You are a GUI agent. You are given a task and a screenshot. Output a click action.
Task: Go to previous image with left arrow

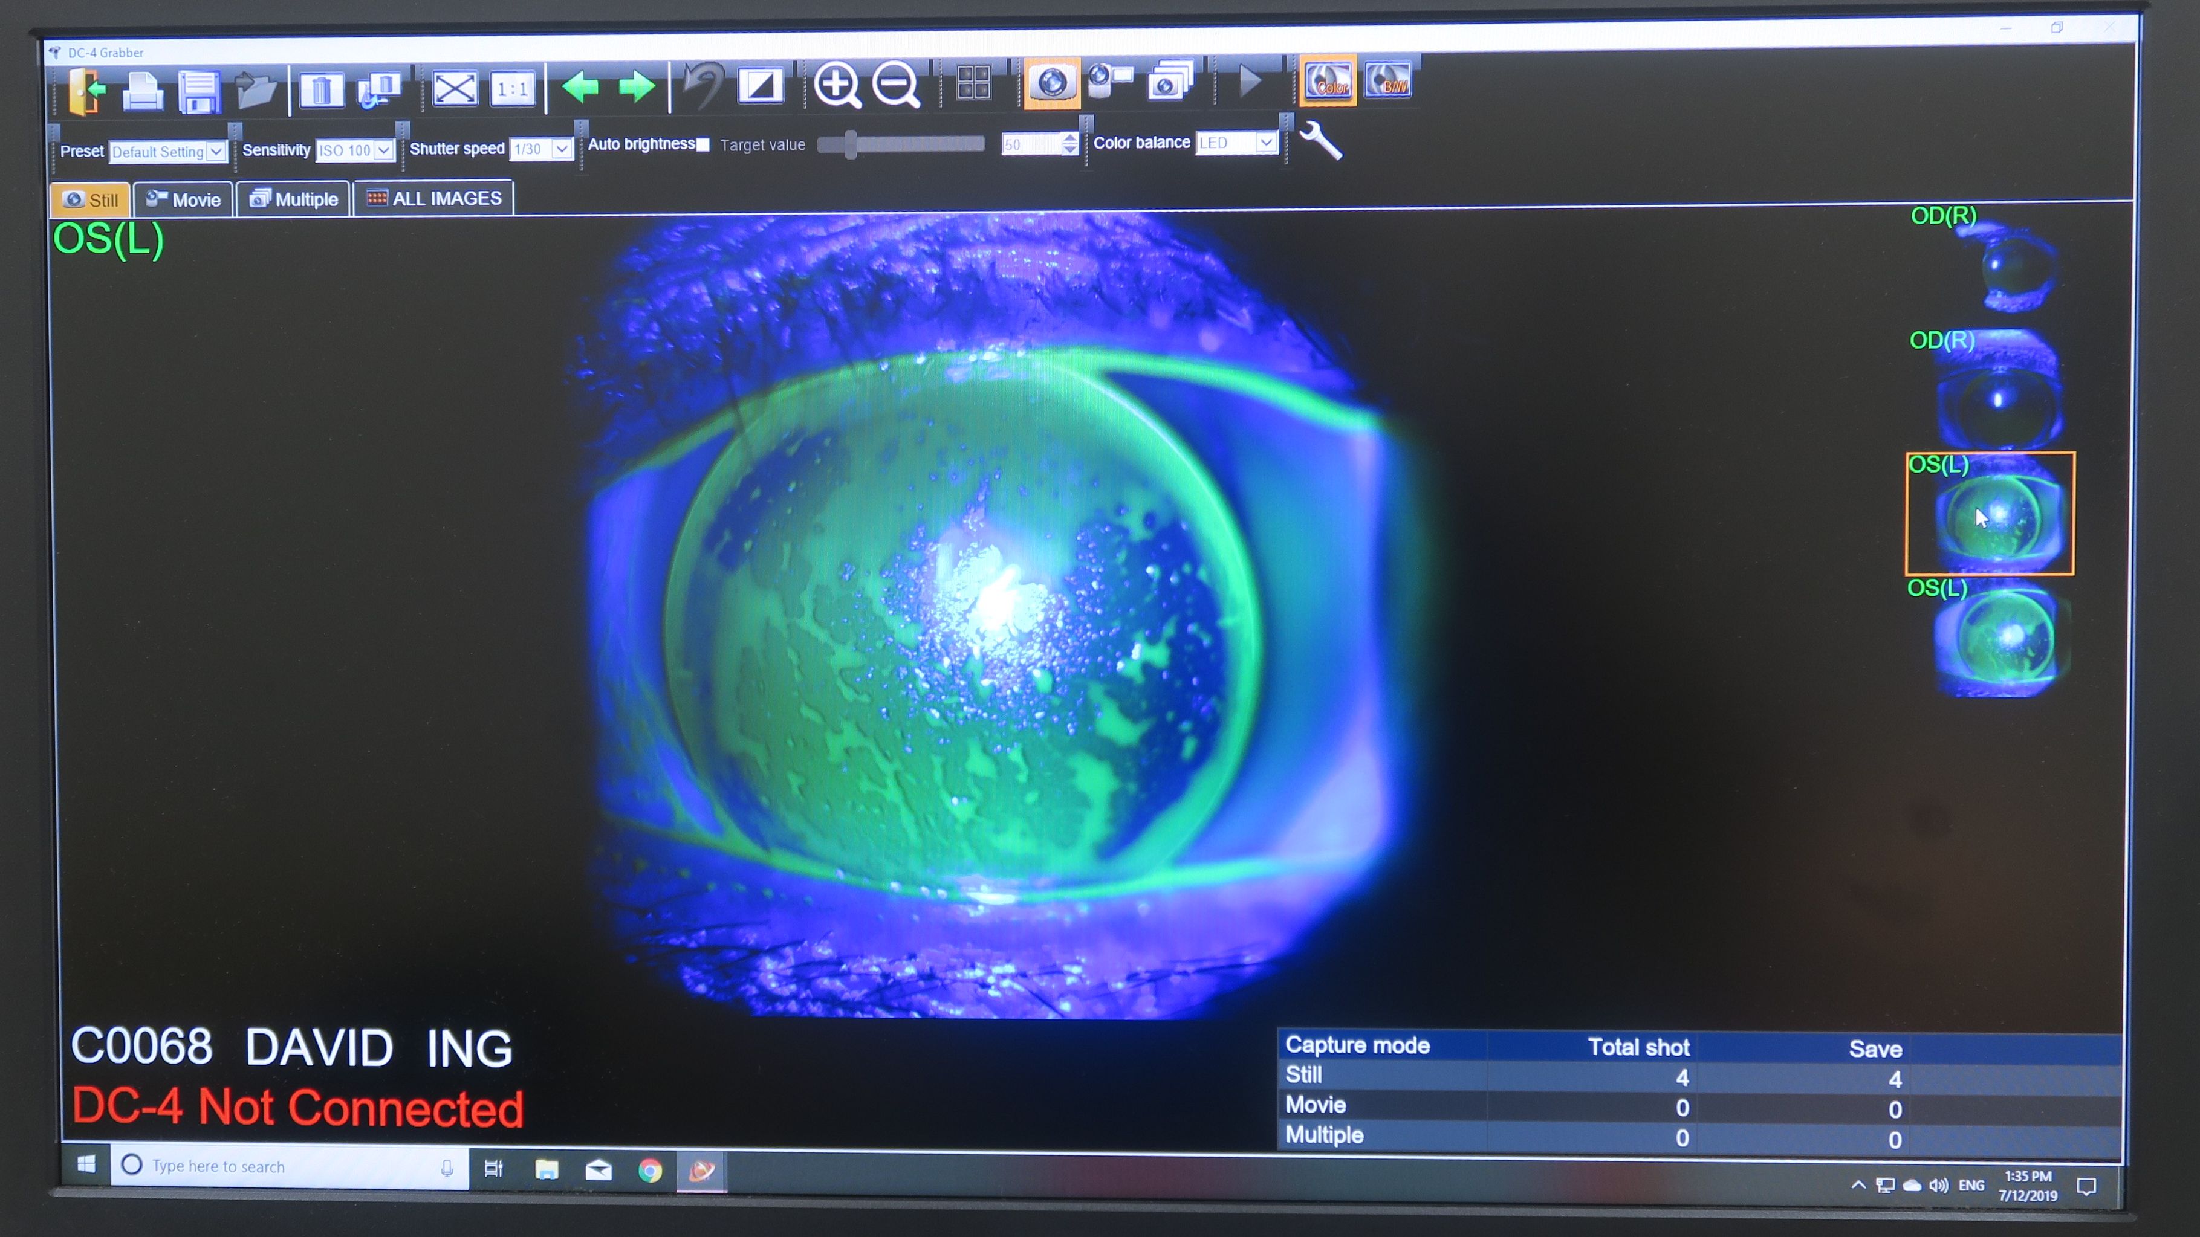point(580,86)
